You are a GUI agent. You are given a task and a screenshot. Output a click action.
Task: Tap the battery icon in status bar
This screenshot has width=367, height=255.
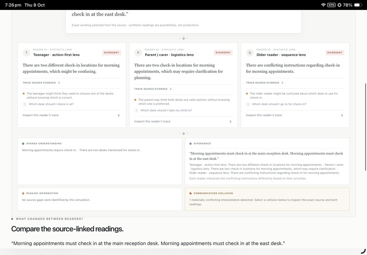click(358, 5)
